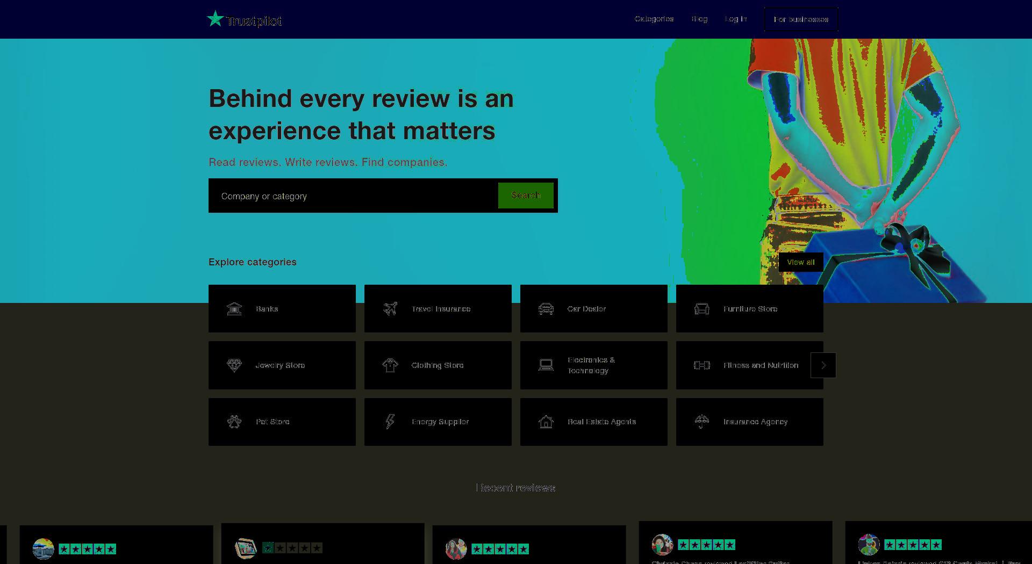This screenshot has height=564, width=1032.
Task: Open the Travel Insurance category label
Action: click(441, 309)
